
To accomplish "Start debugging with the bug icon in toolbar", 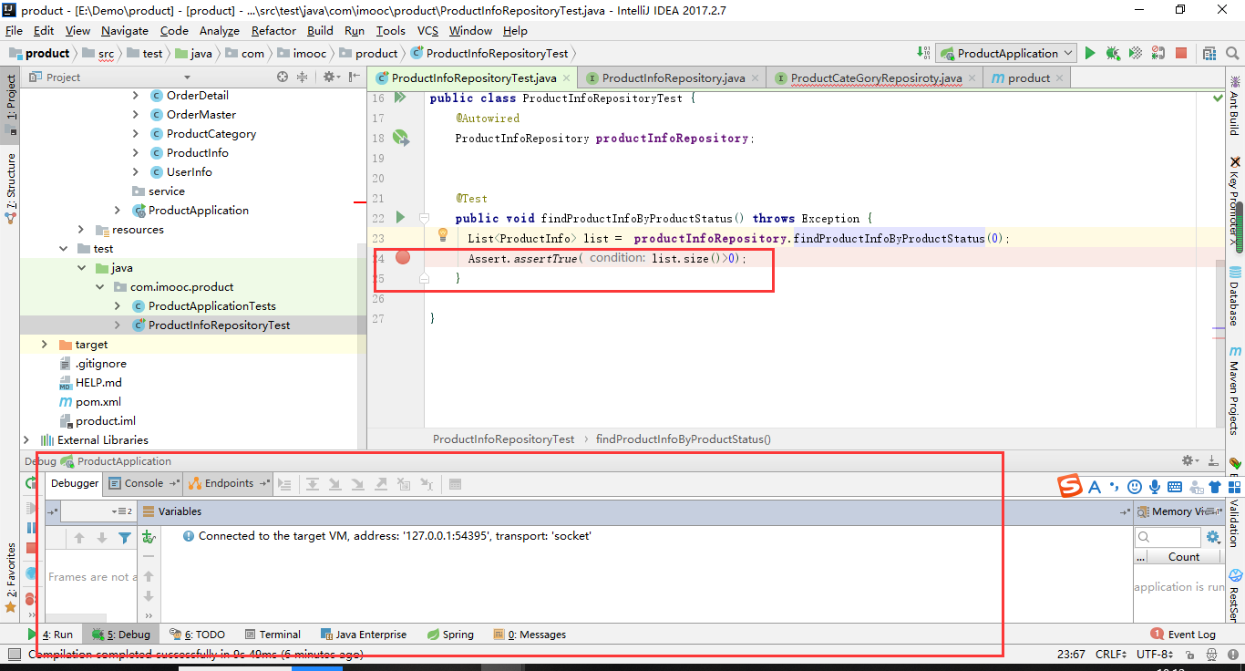I will [x=1113, y=53].
